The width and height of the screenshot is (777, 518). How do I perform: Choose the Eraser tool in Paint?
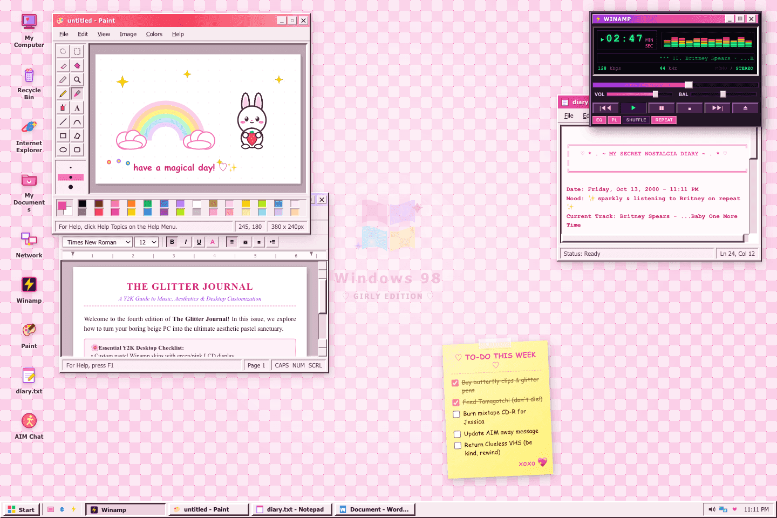coord(63,65)
